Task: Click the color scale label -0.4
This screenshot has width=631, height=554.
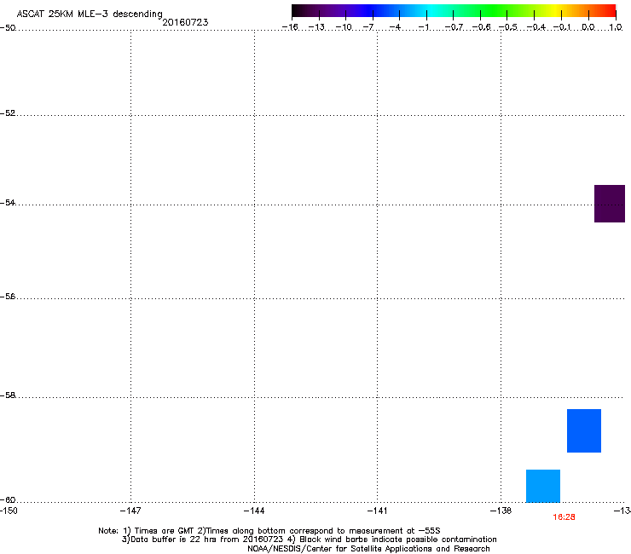Action: coord(536,27)
